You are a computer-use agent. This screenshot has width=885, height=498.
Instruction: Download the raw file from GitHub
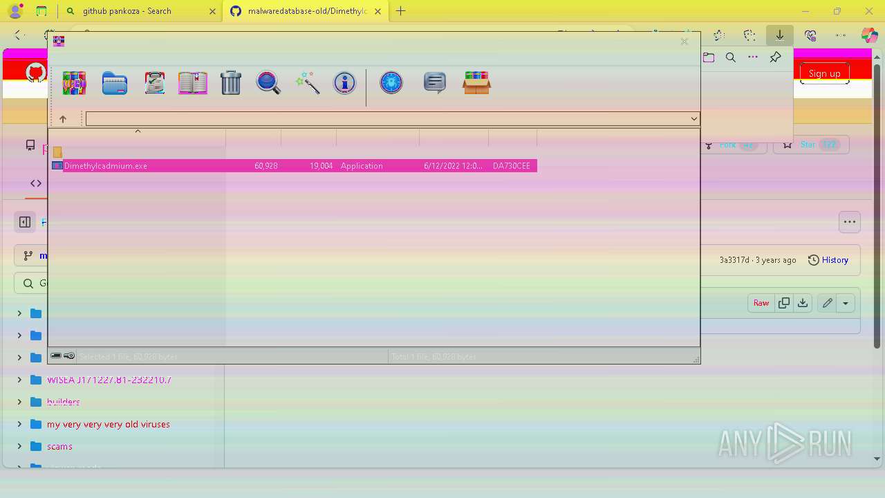tap(803, 303)
